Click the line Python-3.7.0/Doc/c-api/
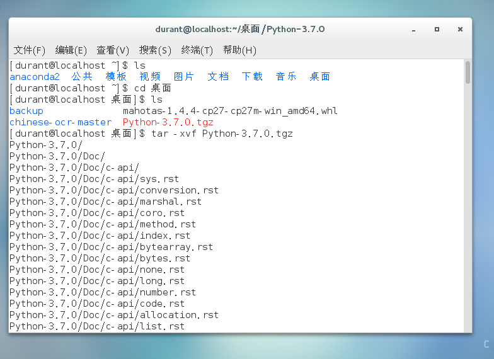494x359 pixels. [74, 168]
